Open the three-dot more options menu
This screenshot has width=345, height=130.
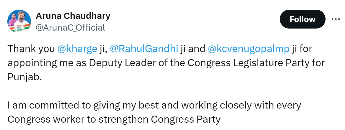(x=336, y=19)
